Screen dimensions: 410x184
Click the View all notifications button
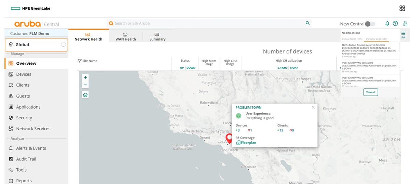[371, 92]
